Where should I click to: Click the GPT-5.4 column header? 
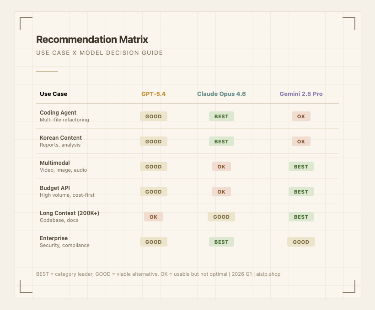click(153, 94)
